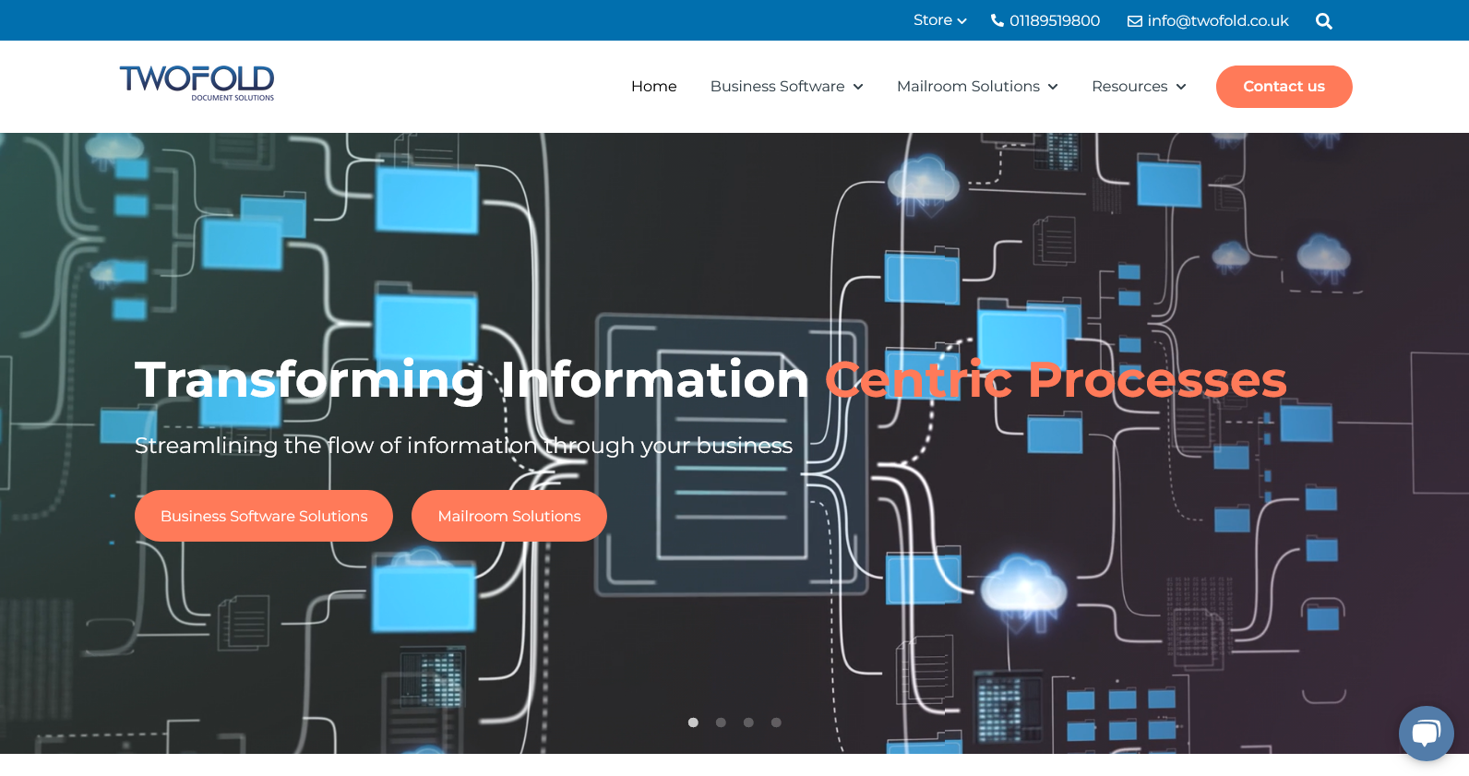Go to the third carousel slide dot

pyautogui.click(x=748, y=722)
